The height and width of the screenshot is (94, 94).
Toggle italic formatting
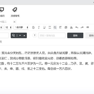pos(39,27)
